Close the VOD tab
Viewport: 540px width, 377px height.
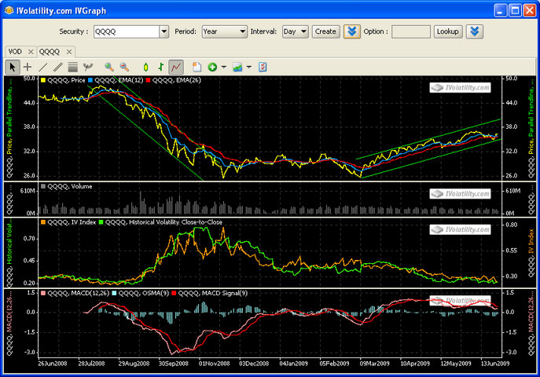point(31,52)
